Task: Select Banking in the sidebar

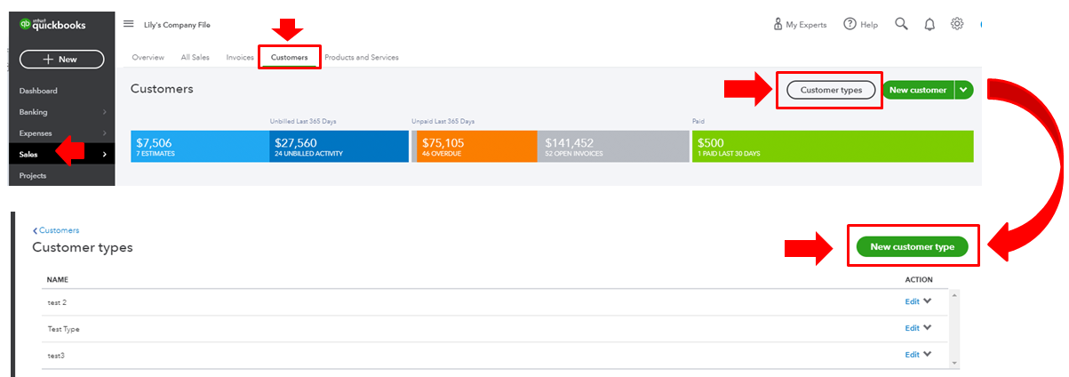Action: click(34, 112)
